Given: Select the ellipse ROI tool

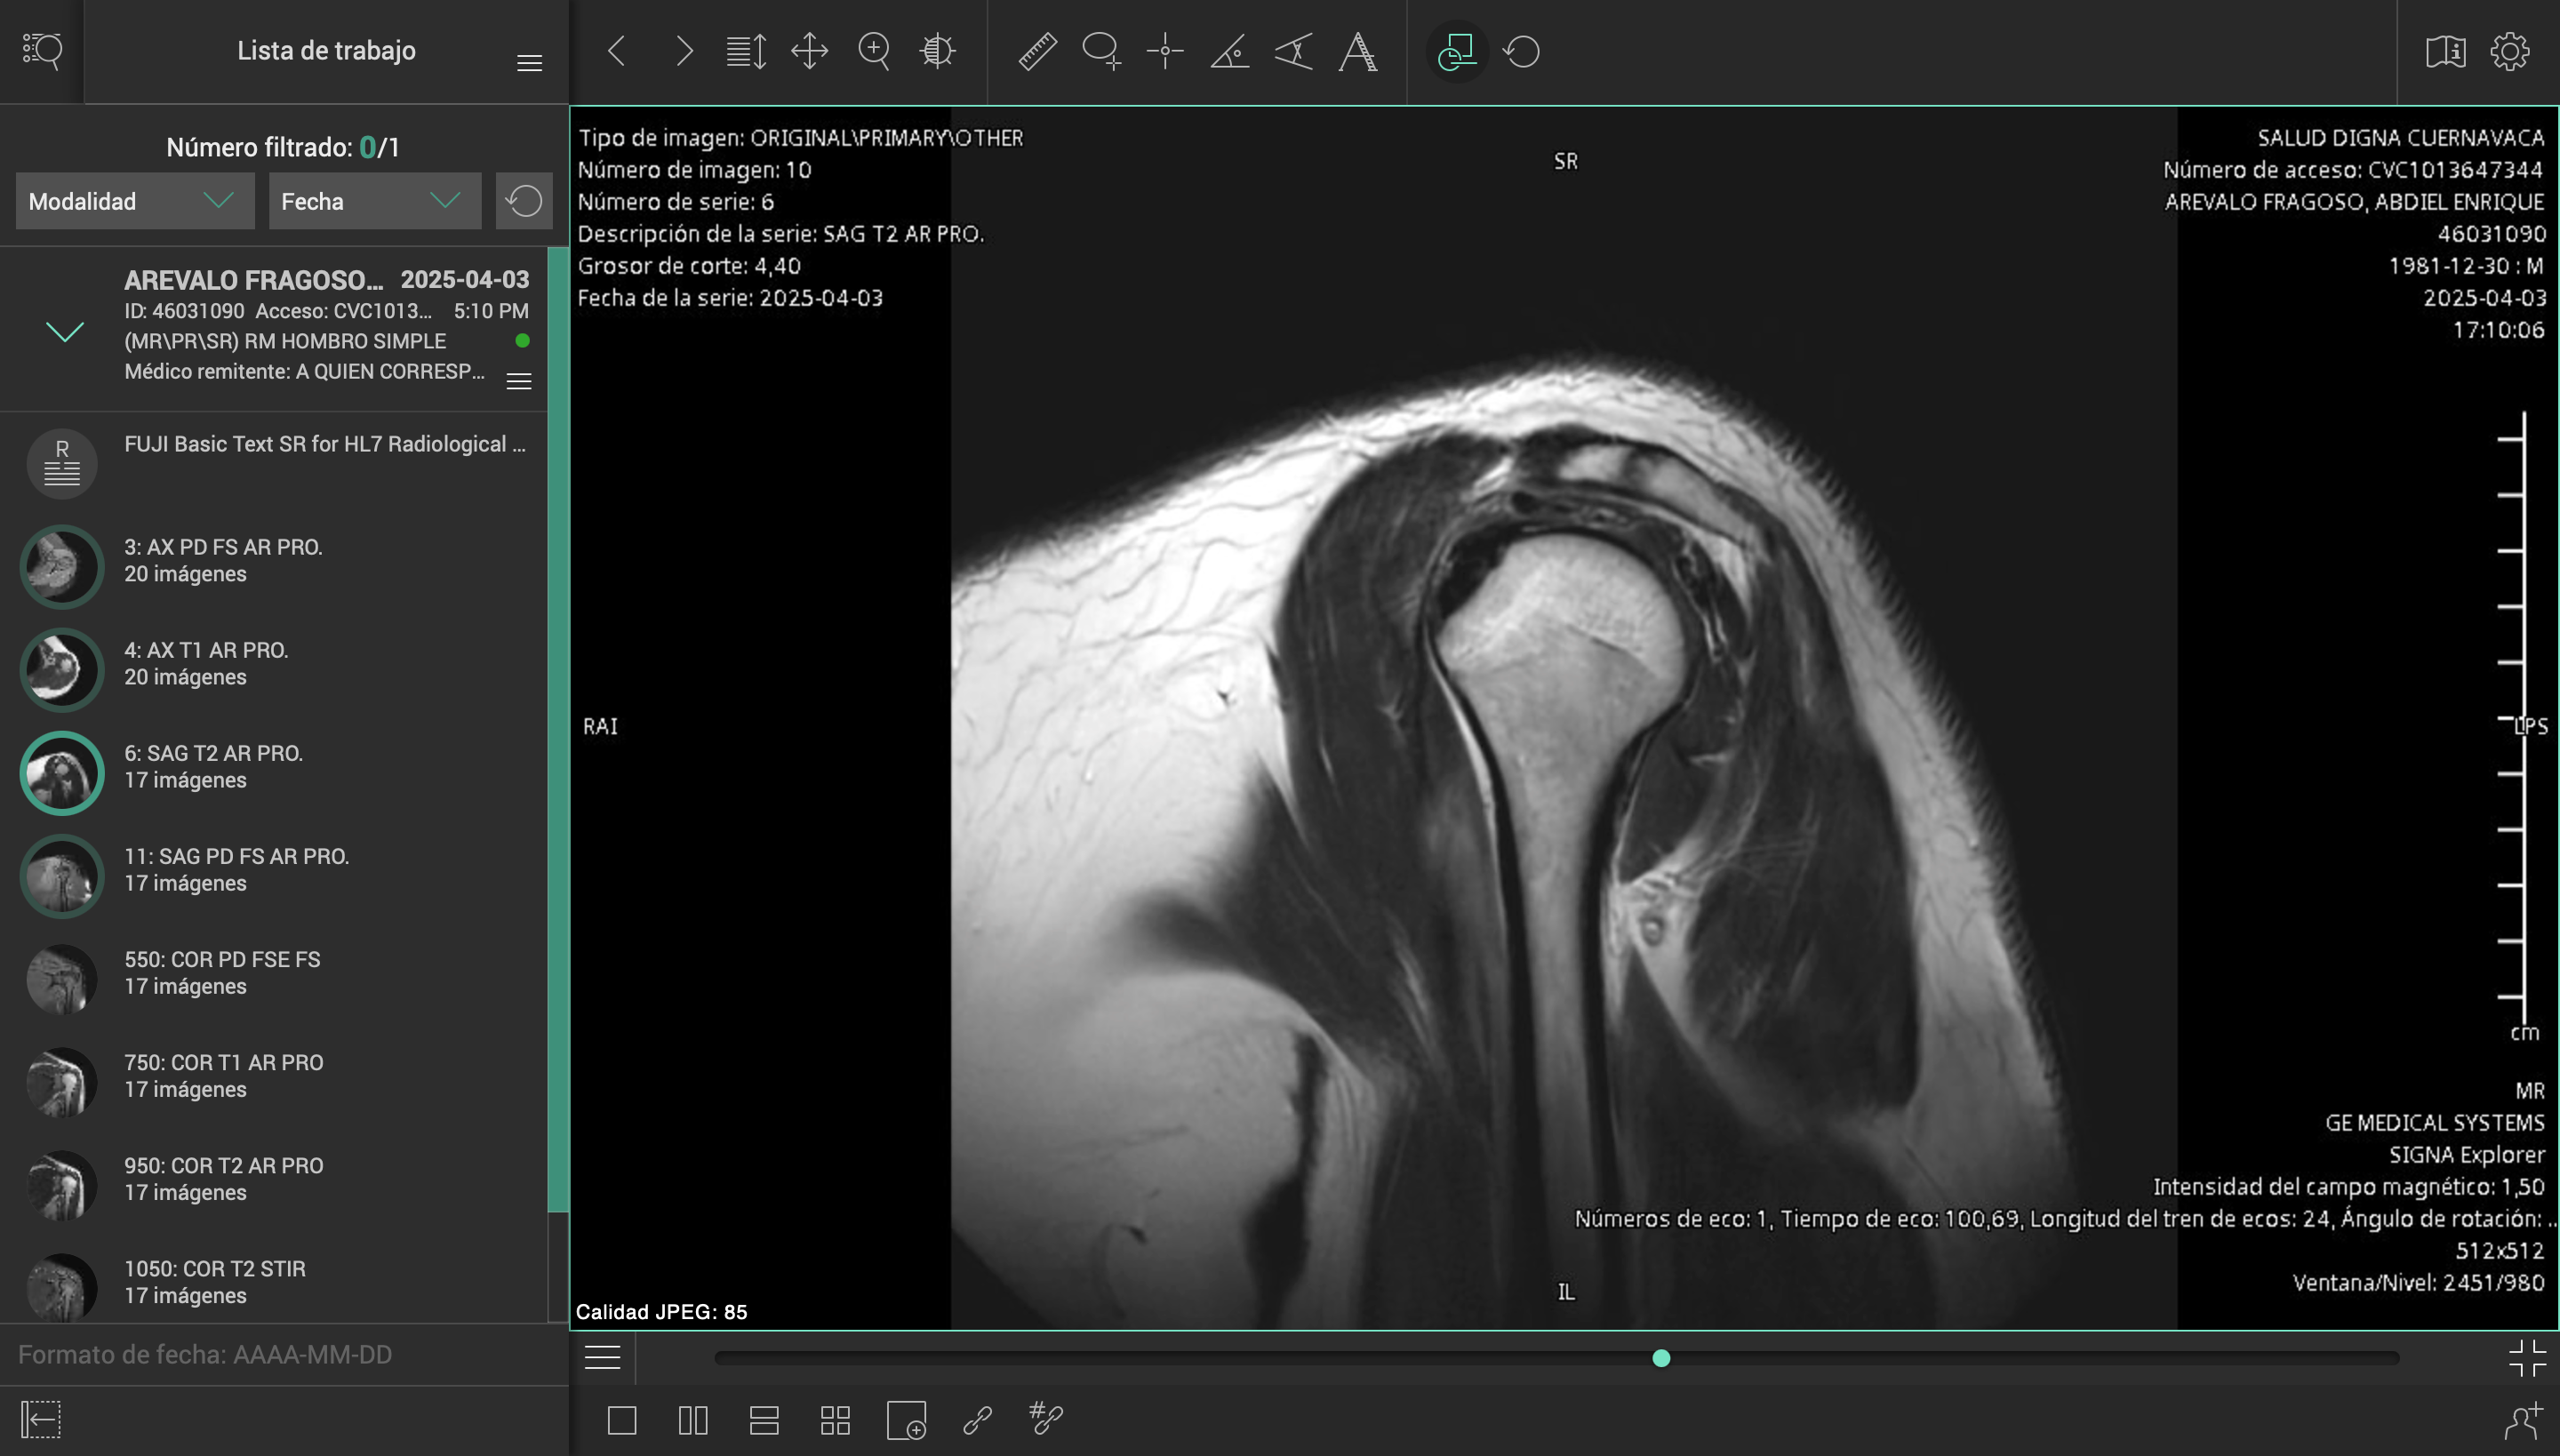Looking at the screenshot, I should pyautogui.click(x=1101, y=51).
